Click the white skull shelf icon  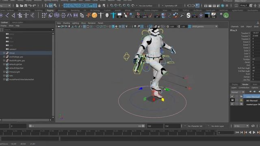click(x=107, y=15)
